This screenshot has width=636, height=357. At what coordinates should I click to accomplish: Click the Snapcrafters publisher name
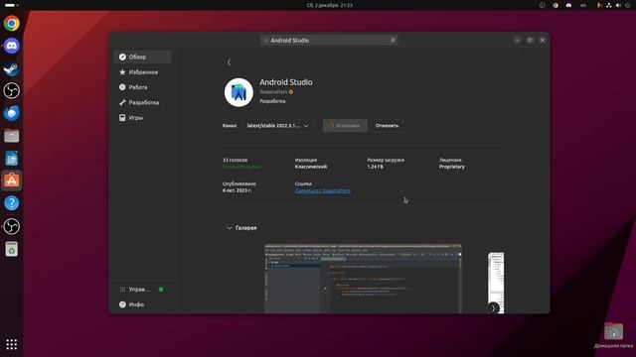point(273,92)
